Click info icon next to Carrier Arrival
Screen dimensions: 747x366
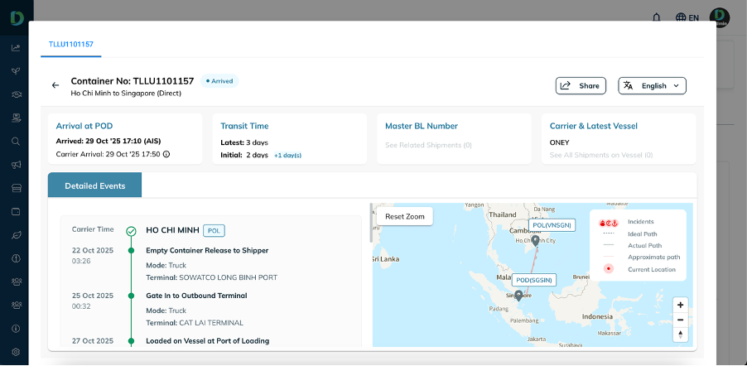click(x=166, y=154)
